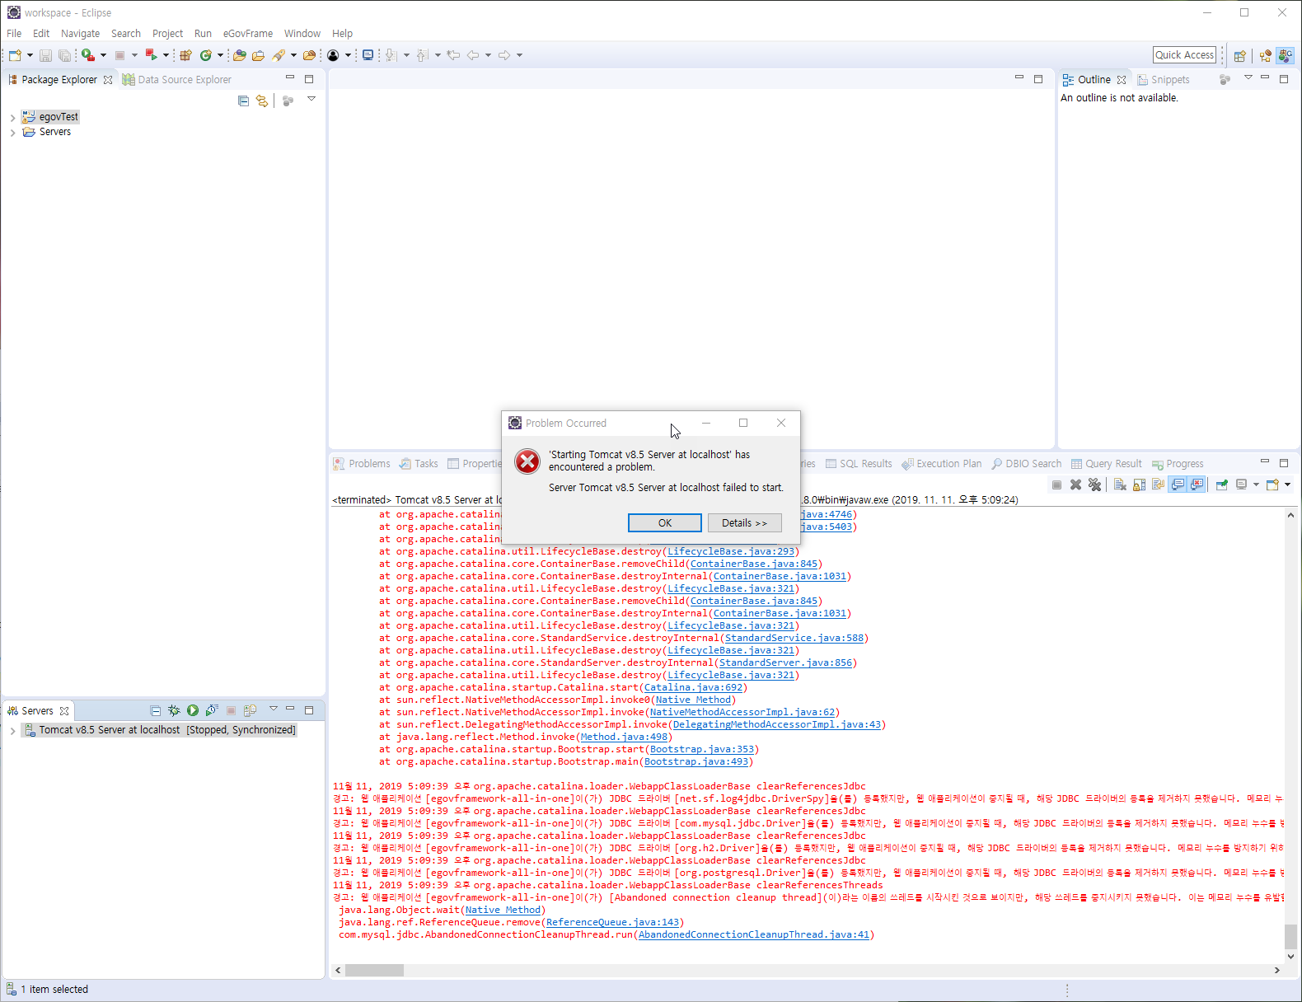Switch to the Progress tab
The height and width of the screenshot is (1002, 1302).
(x=1178, y=464)
